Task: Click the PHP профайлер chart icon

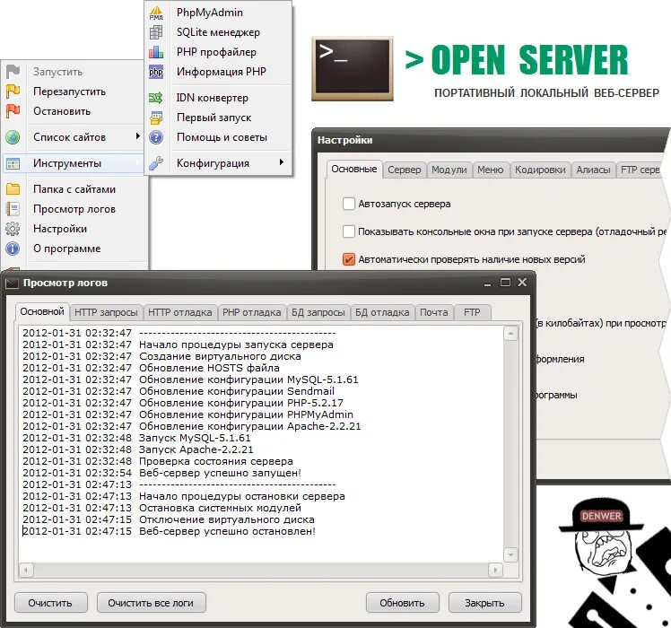Action: point(156,52)
